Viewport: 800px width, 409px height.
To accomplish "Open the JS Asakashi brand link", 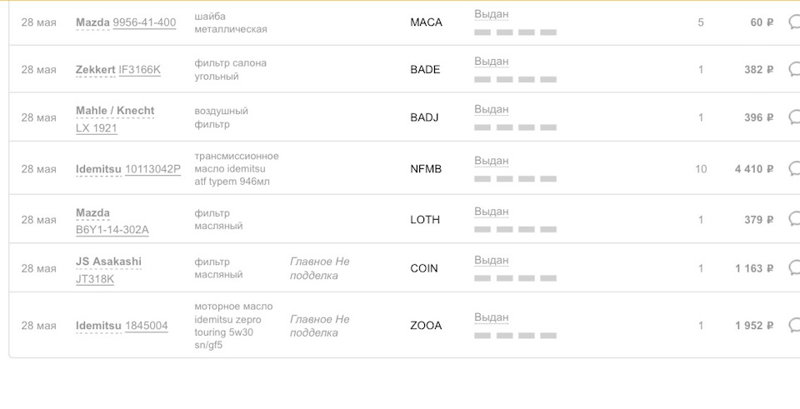I will click(x=108, y=262).
